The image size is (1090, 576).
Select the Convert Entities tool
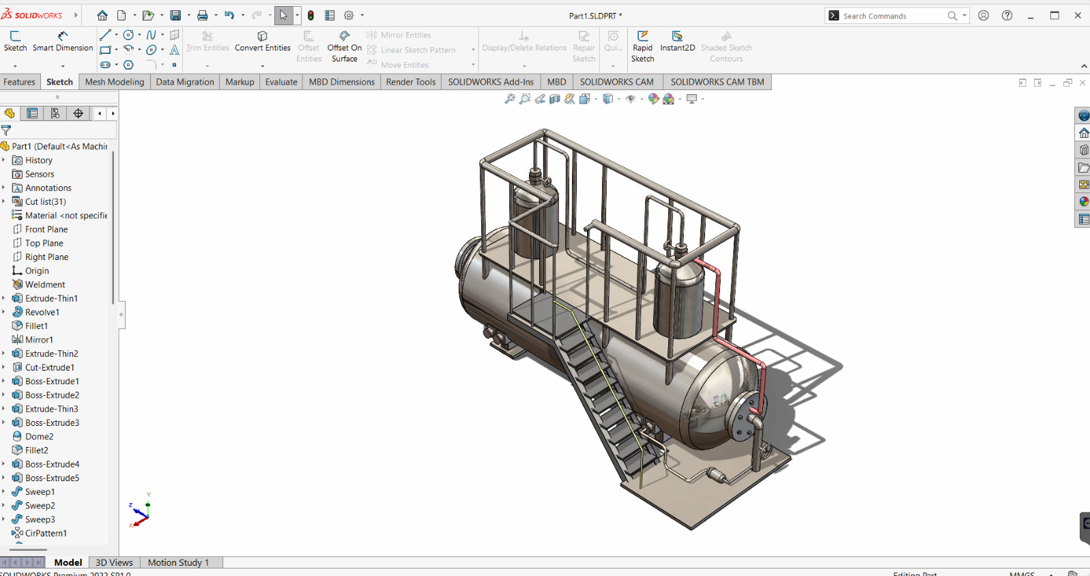coord(262,37)
